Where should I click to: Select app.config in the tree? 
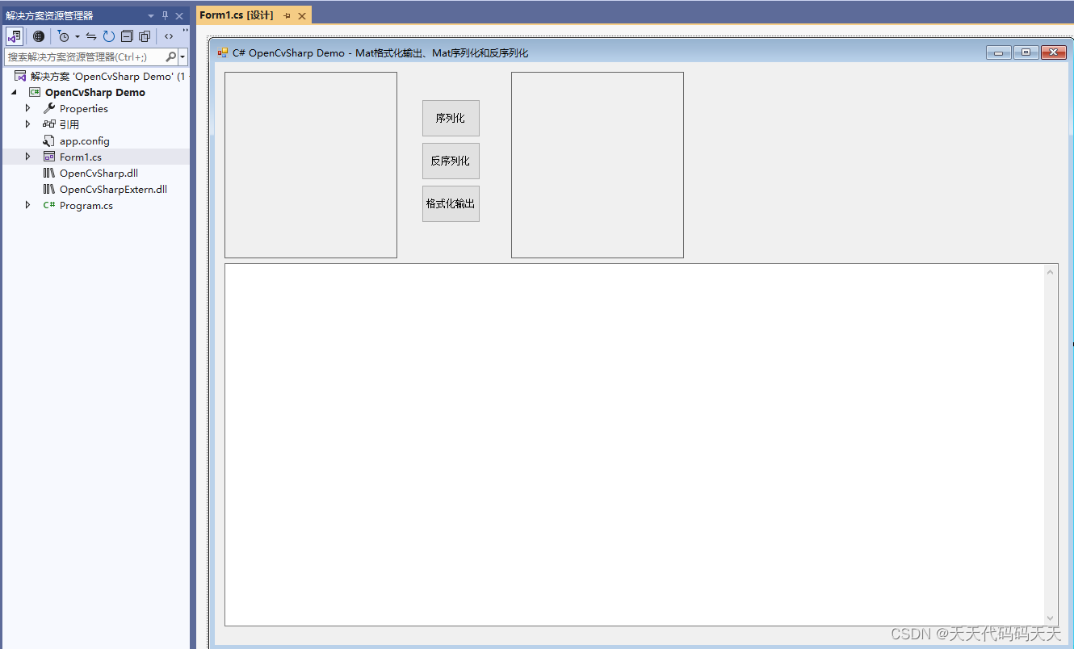coord(84,140)
